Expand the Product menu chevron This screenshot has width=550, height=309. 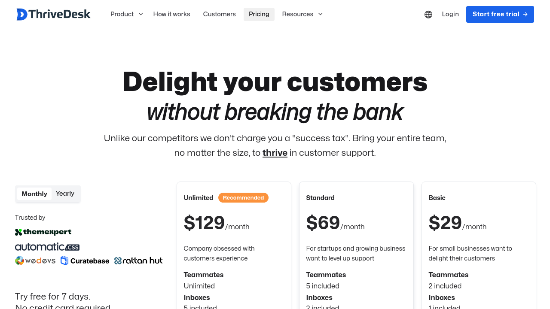141,14
